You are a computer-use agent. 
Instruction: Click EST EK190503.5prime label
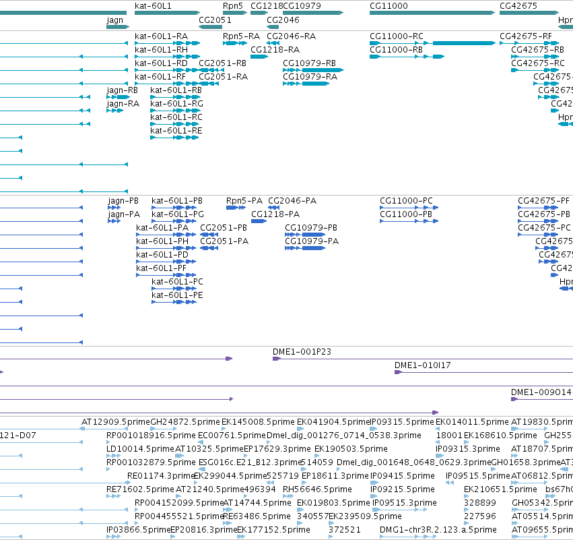[351, 449]
